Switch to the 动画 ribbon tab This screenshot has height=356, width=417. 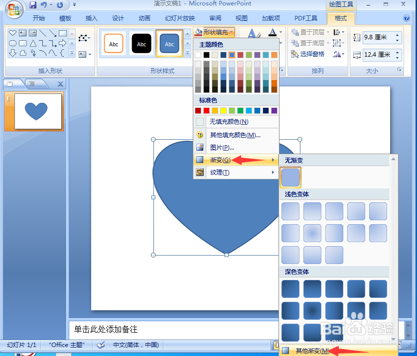tap(144, 18)
